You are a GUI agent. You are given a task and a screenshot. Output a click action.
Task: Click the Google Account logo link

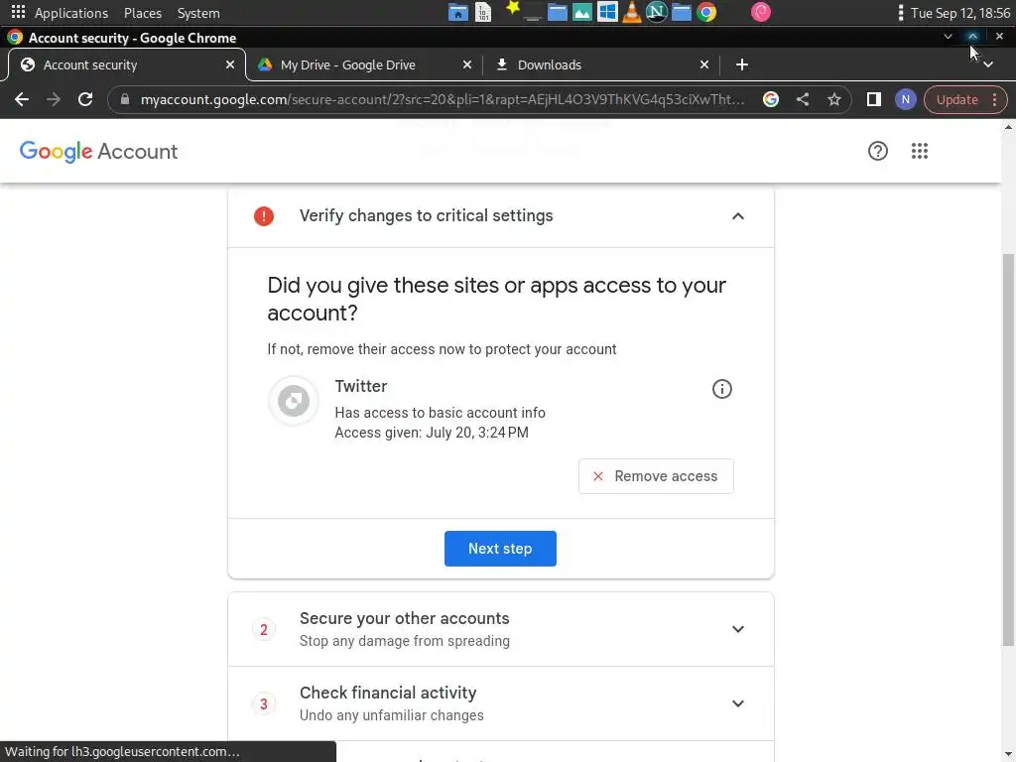pyautogui.click(x=98, y=152)
